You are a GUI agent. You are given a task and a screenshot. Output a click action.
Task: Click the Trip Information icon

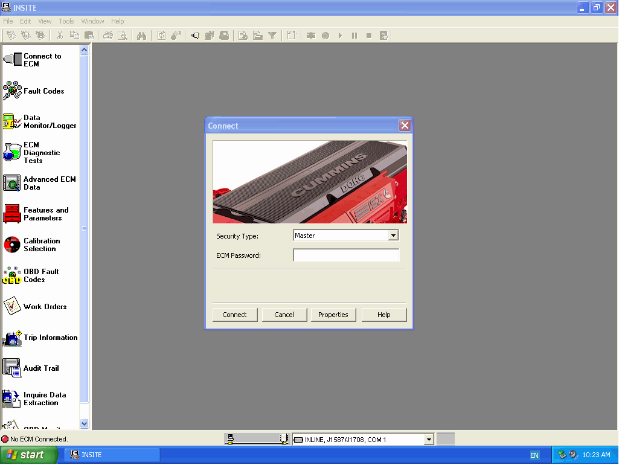tap(12, 338)
